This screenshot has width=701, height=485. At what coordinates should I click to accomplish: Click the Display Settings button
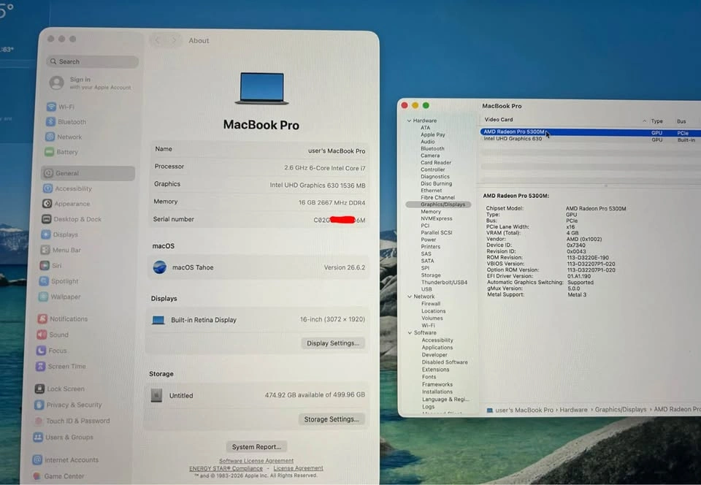tap(333, 343)
